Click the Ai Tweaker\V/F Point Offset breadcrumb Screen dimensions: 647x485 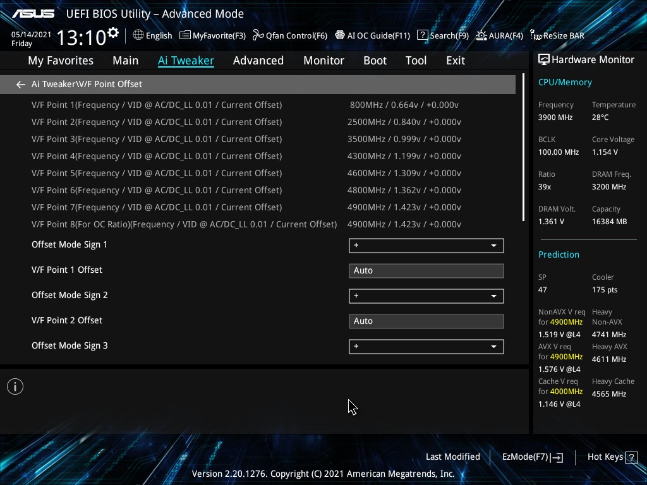(x=87, y=84)
